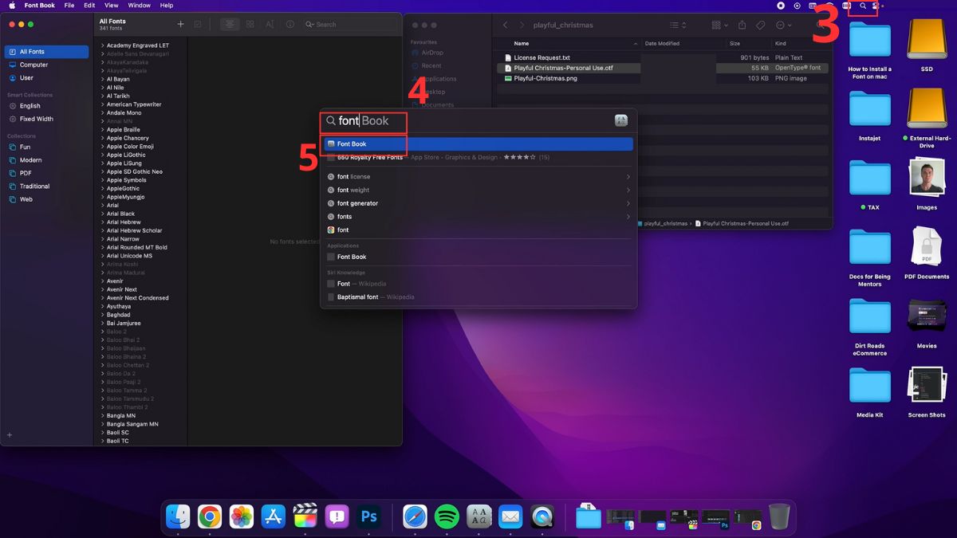
Task: Tag the file using Finder's Tags icon
Action: 762,25
